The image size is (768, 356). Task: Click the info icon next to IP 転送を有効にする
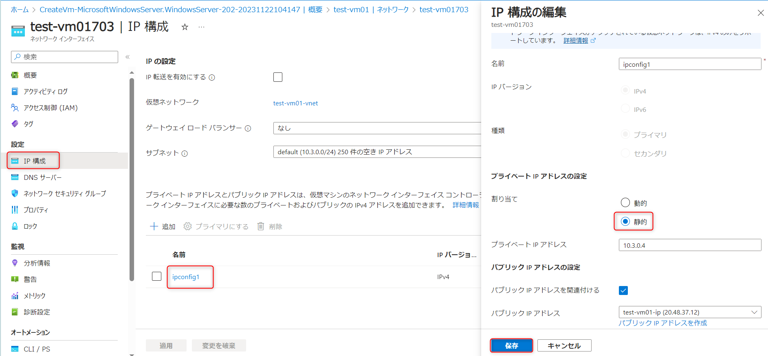click(212, 78)
